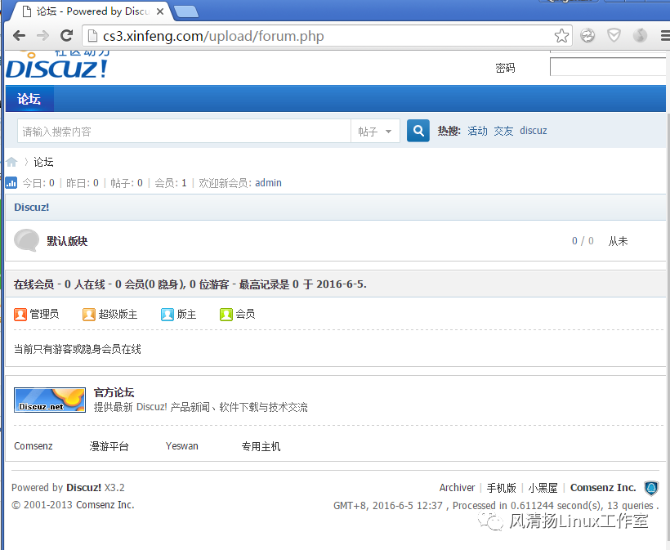The image size is (670, 550).
Task: Click the Discuz.net banner image
Action: pos(50,400)
